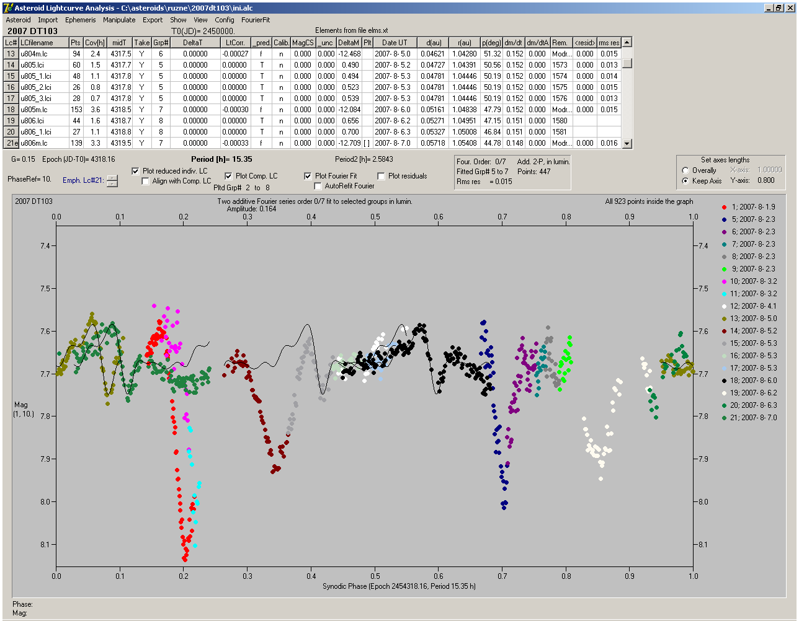Open the Asteroid menu
This screenshot has width=799, height=621.
(18, 20)
